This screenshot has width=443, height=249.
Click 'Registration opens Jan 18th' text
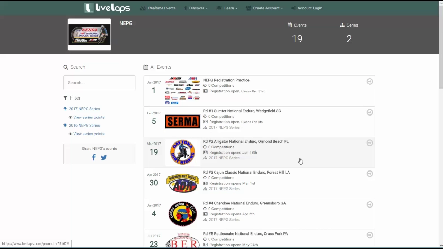pyautogui.click(x=233, y=153)
